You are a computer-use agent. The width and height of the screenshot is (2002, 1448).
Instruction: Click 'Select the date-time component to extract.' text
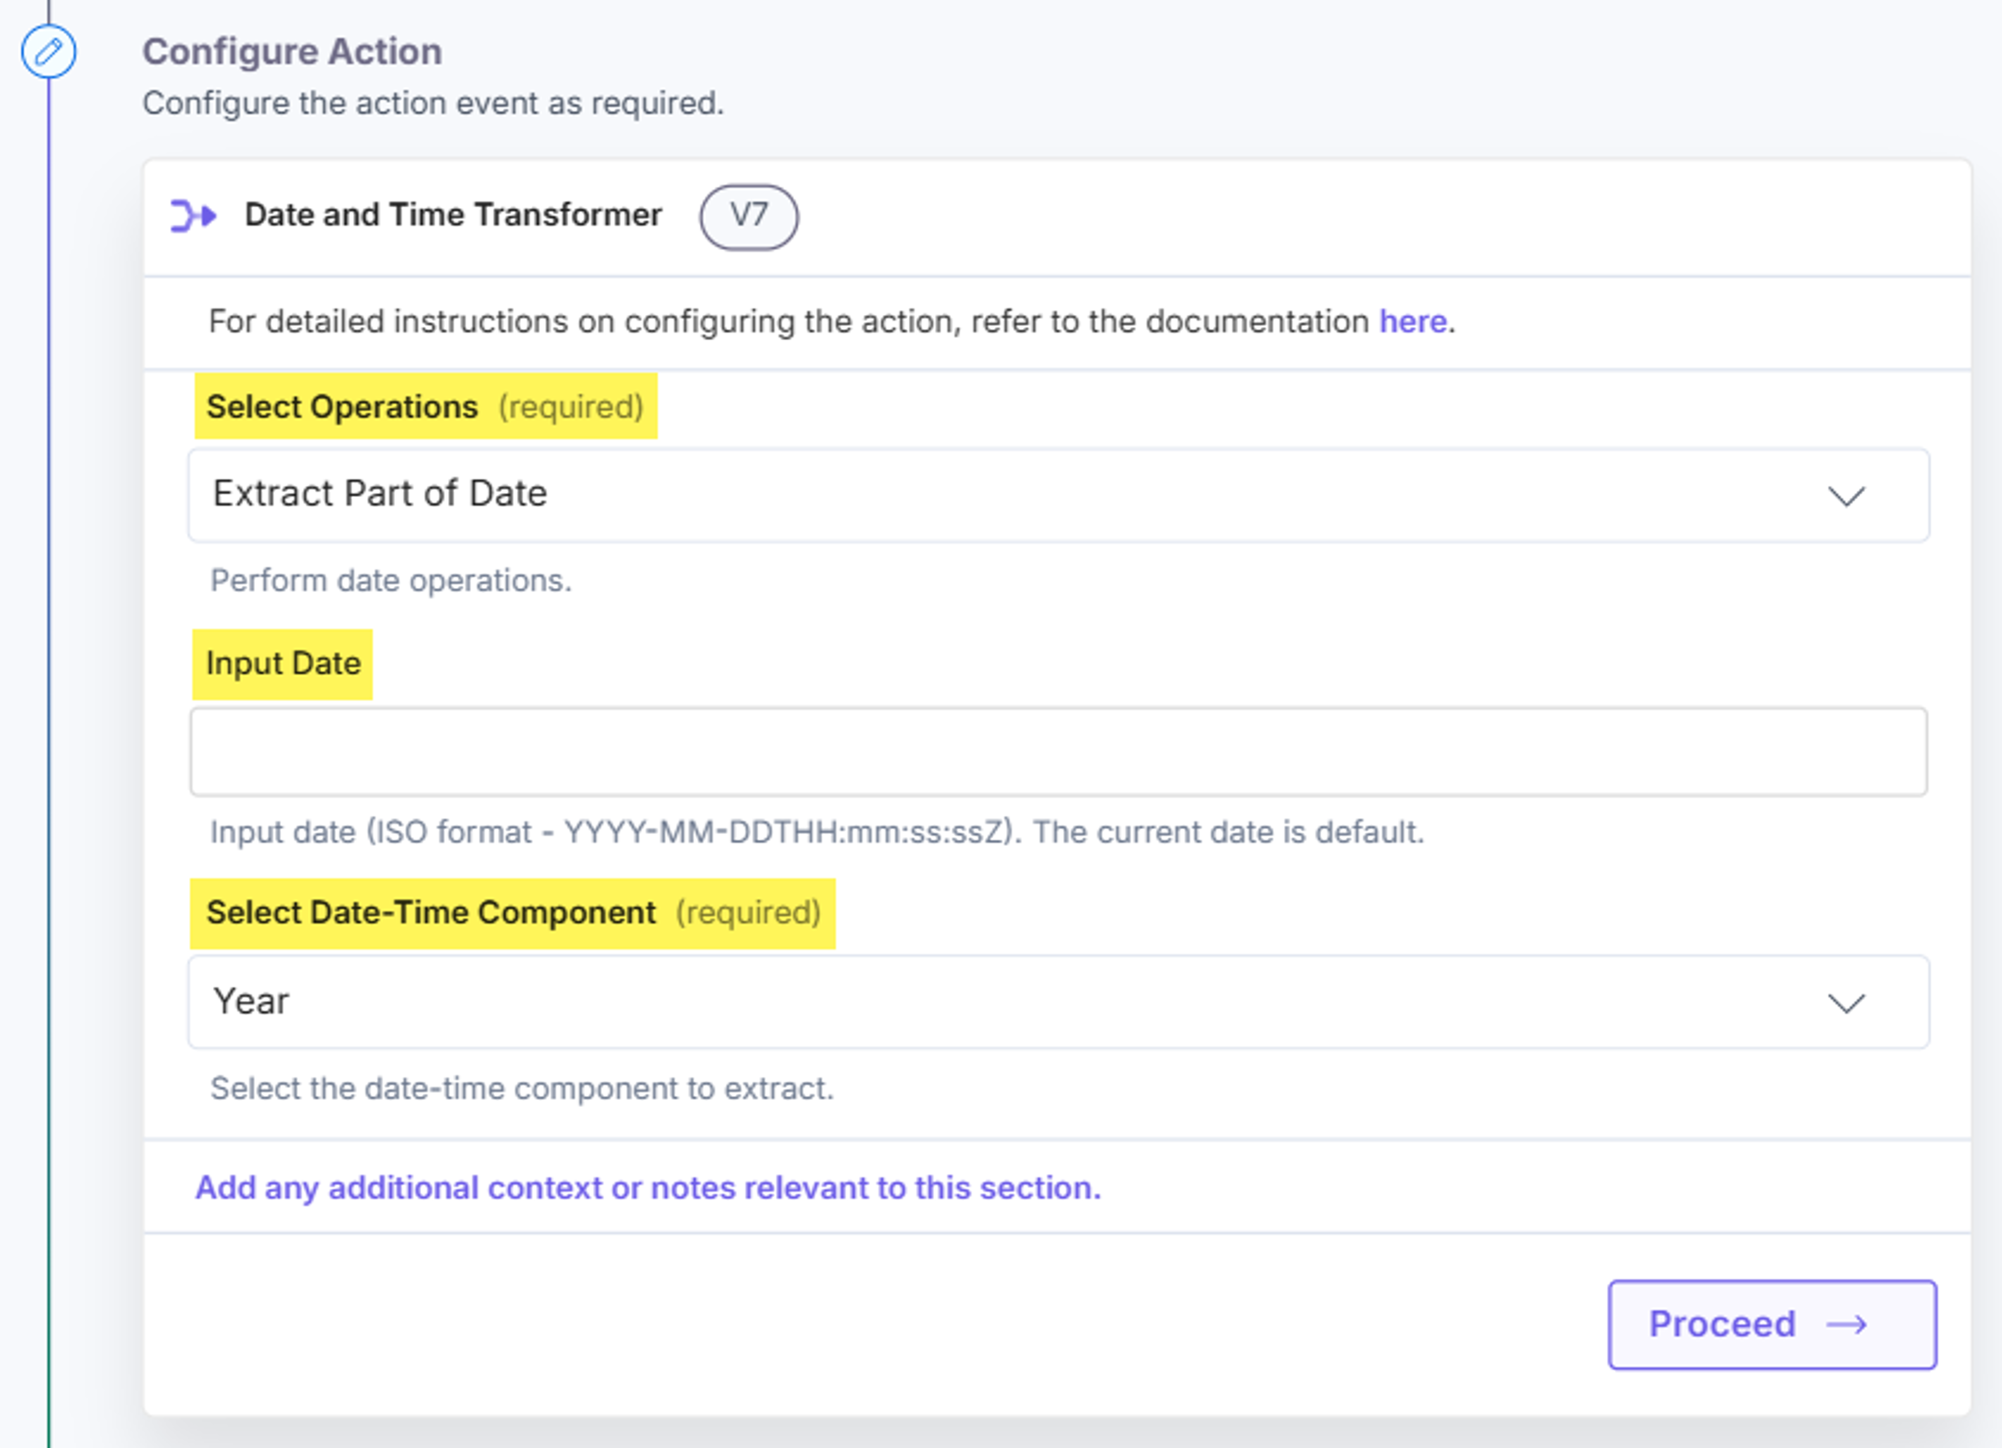point(522,1089)
